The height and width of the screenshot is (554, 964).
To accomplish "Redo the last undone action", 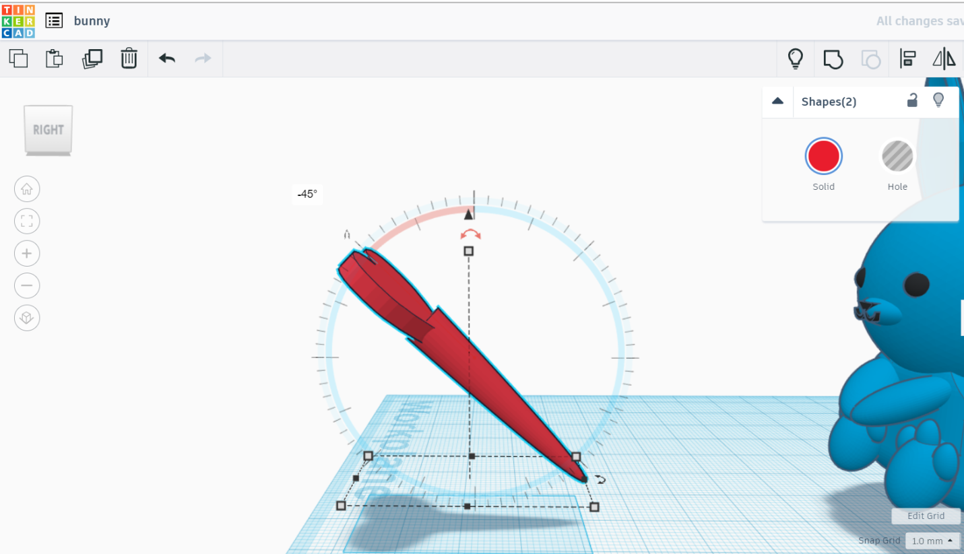I will pyautogui.click(x=203, y=59).
